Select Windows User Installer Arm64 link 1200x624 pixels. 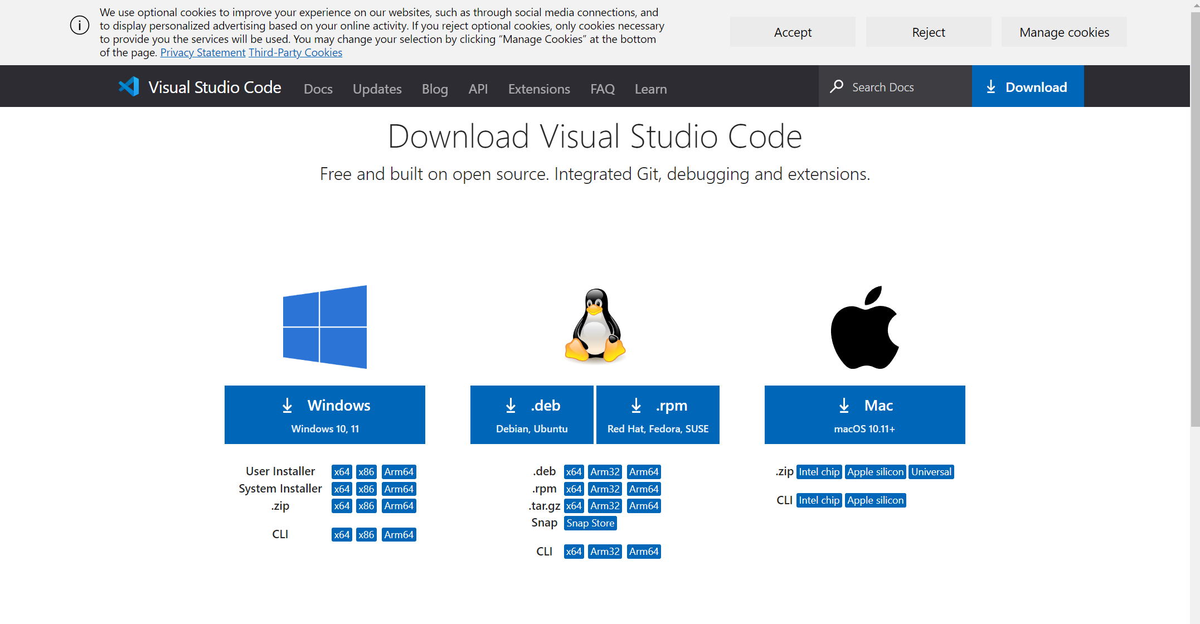click(399, 472)
